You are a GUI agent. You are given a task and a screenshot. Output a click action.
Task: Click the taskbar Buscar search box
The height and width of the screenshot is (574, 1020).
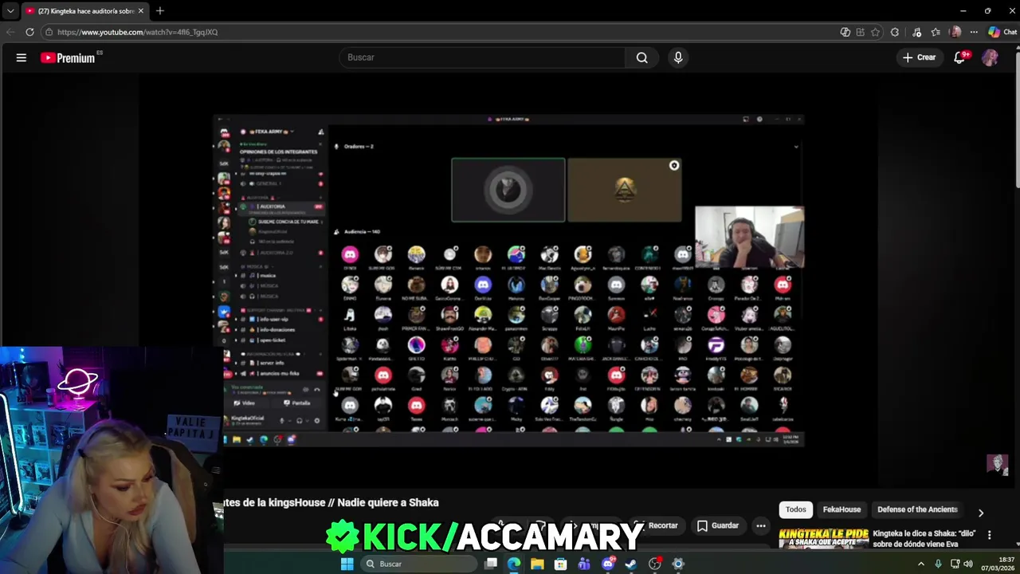pyautogui.click(x=418, y=564)
